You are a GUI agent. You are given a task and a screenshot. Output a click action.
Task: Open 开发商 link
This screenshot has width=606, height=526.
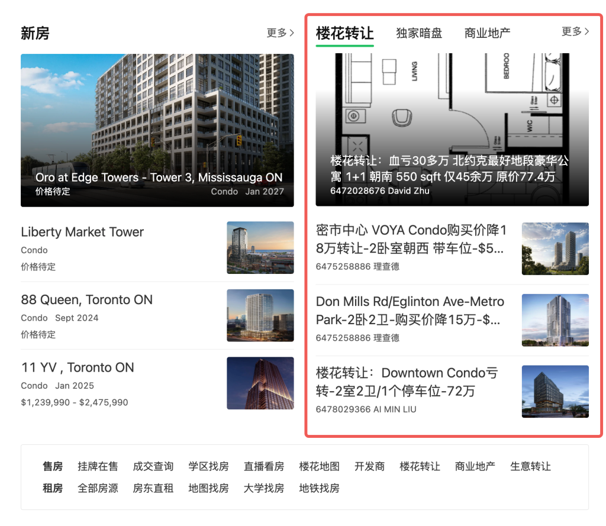click(369, 466)
